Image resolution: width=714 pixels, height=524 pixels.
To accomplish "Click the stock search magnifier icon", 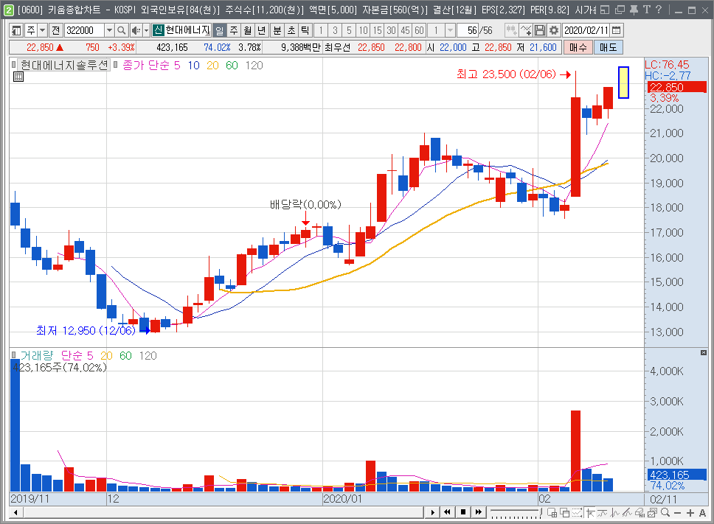I will 121,30.
